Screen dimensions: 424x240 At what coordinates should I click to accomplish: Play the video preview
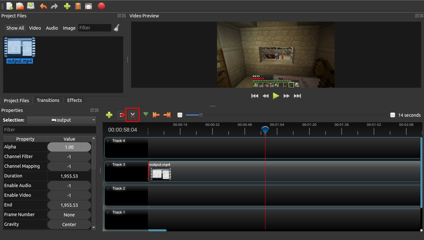pyautogui.click(x=276, y=96)
